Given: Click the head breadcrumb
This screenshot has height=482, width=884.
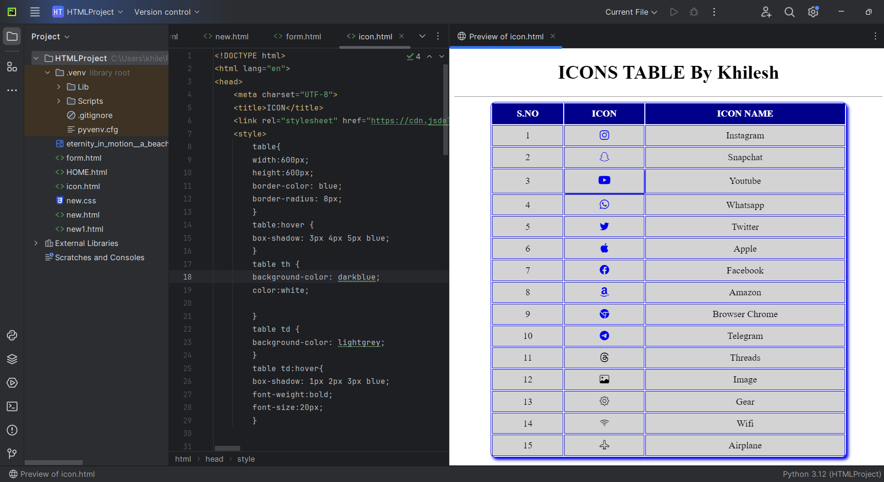Looking at the screenshot, I should tap(214, 459).
